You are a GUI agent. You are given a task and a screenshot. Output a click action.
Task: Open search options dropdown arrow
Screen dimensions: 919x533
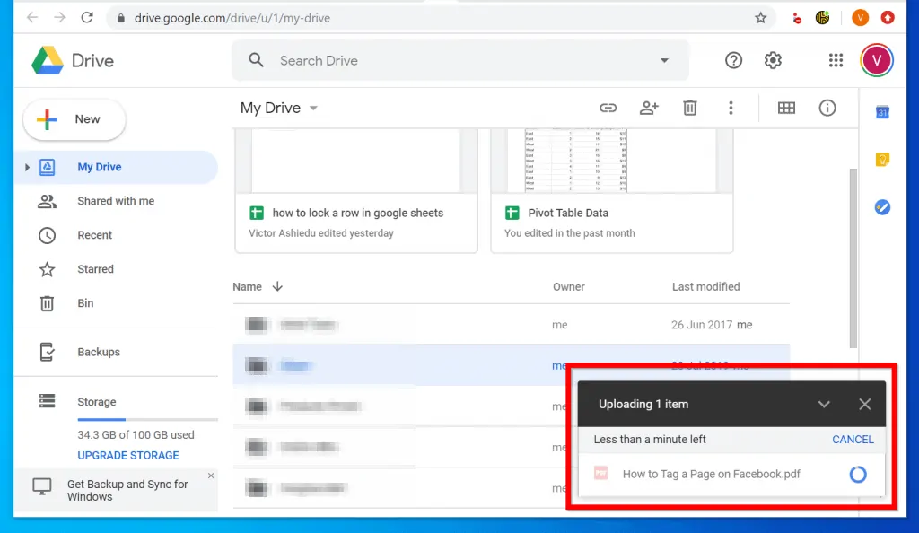tap(664, 60)
